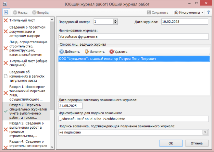The width and height of the screenshot is (214, 152).
Task: Click the Отмена cancel button
Action: click(197, 143)
